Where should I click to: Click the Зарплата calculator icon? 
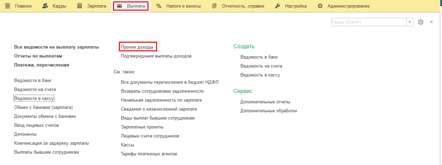pos(79,6)
